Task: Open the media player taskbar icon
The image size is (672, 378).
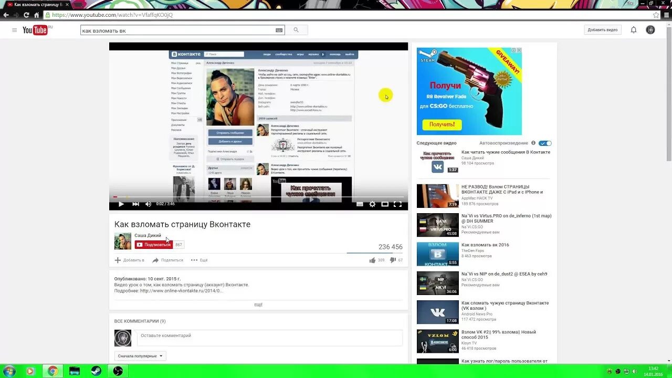Action: point(30,371)
